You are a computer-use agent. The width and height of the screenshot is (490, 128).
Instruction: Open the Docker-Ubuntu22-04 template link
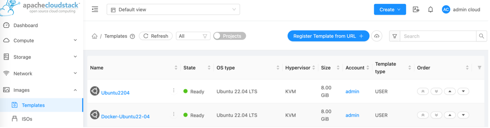pyautogui.click(x=125, y=116)
